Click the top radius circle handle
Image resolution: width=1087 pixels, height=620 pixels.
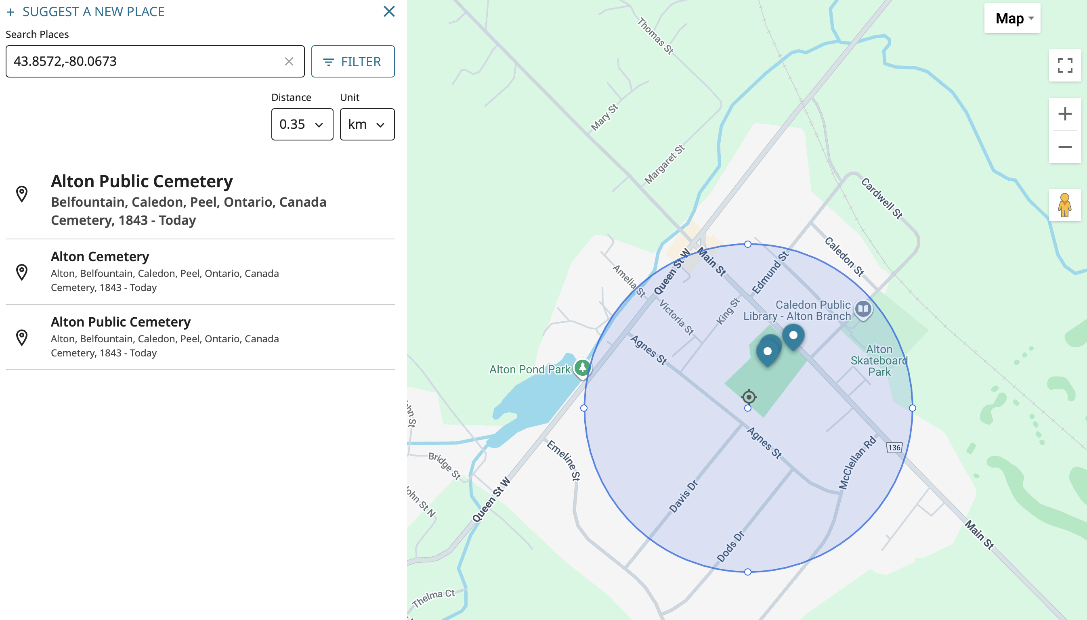pyautogui.click(x=747, y=244)
